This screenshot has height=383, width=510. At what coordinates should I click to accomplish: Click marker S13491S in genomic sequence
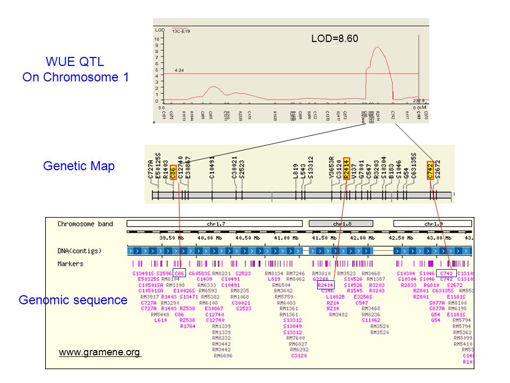143,273
